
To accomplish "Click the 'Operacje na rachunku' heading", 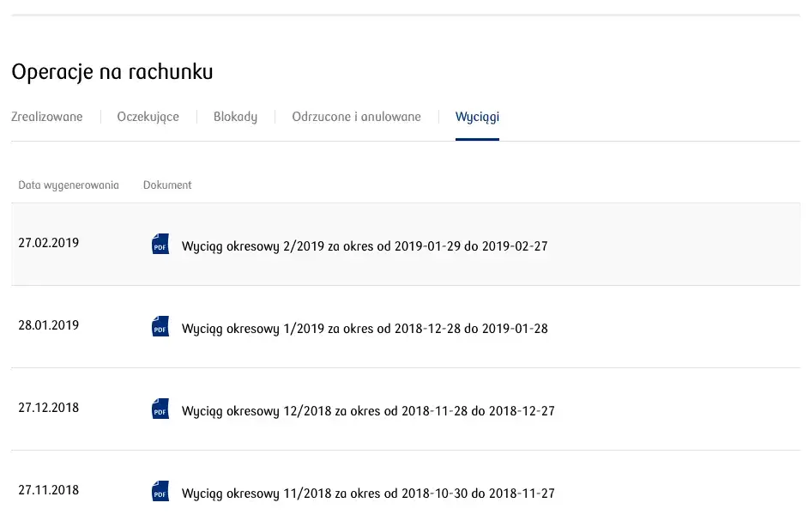I will [112, 72].
